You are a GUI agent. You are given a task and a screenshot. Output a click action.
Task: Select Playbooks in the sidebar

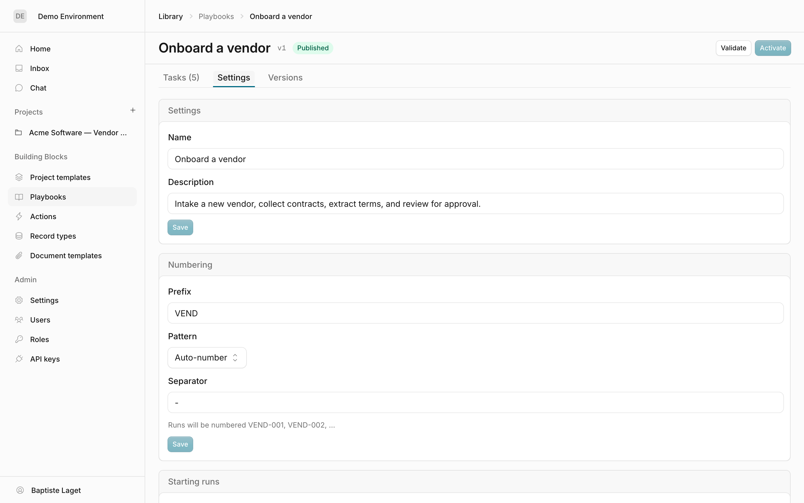pos(72,197)
